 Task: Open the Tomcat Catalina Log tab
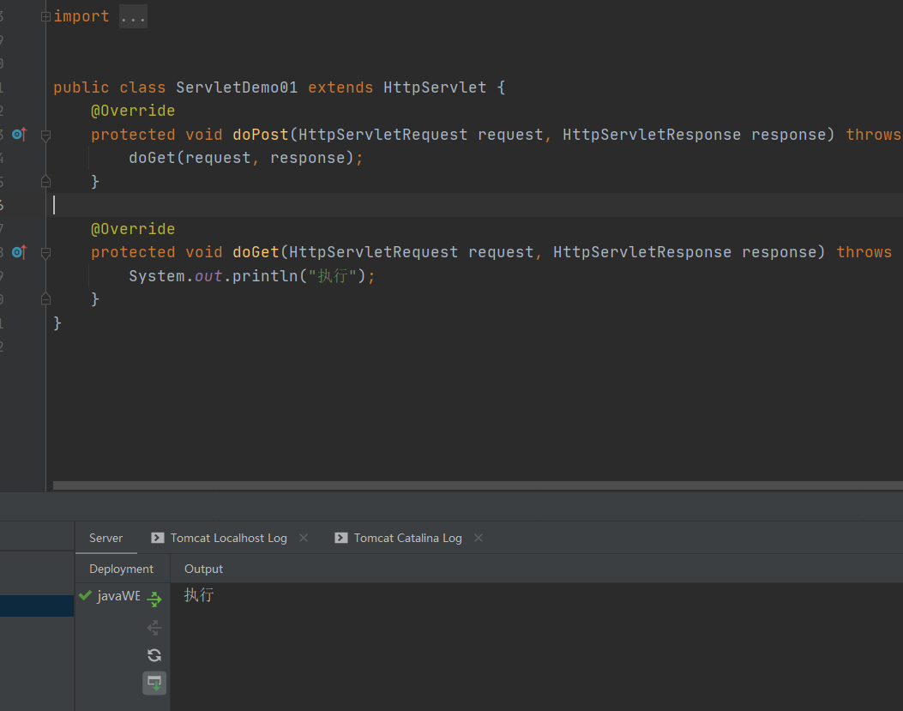(407, 538)
